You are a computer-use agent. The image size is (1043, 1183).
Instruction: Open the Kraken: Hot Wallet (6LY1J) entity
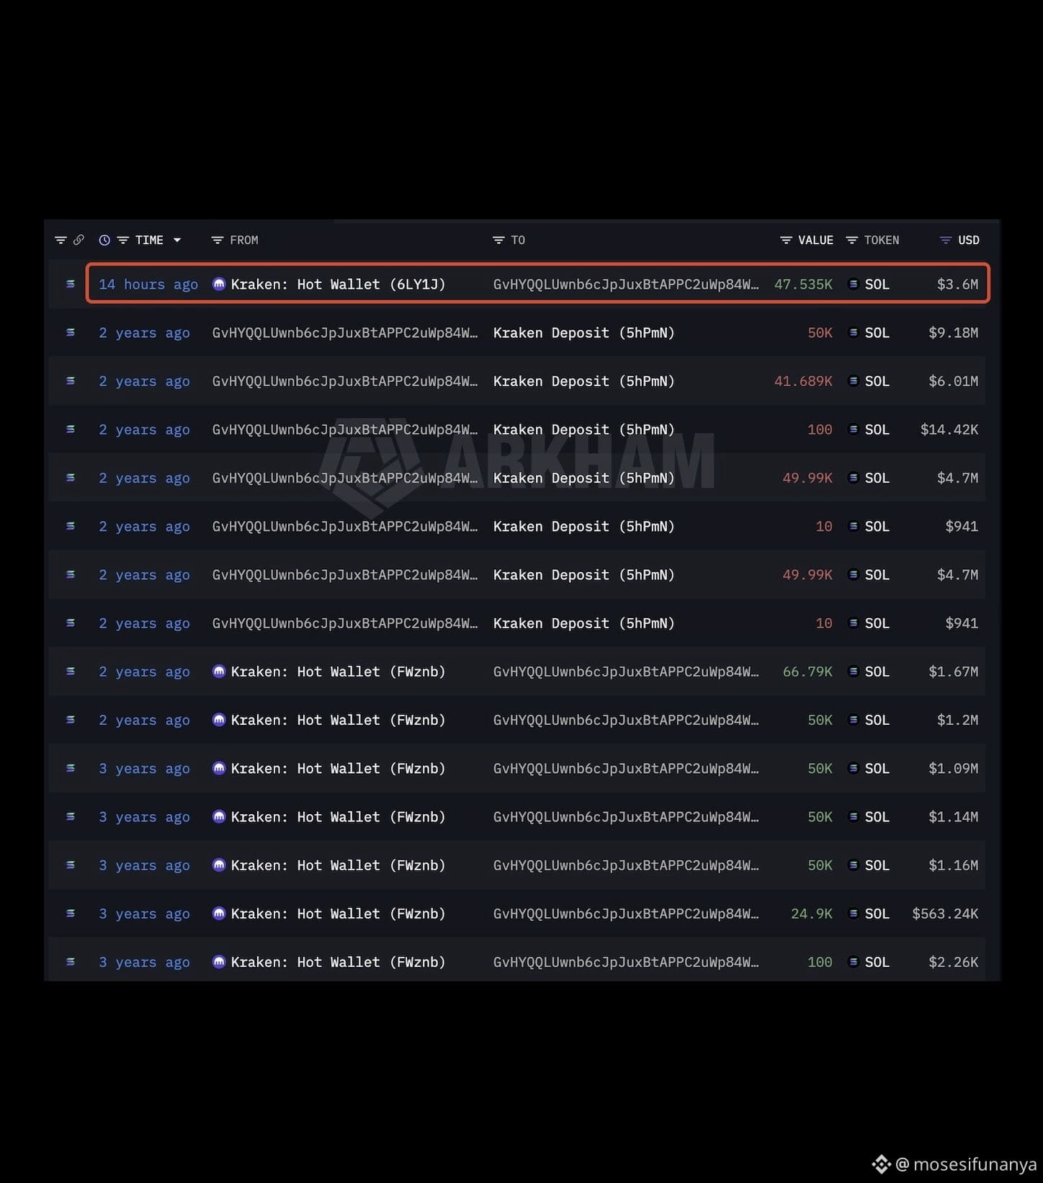[338, 284]
